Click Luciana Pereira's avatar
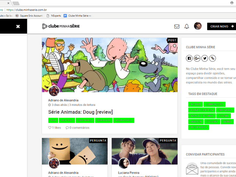This screenshot has width=236, height=177. (x=124, y=163)
